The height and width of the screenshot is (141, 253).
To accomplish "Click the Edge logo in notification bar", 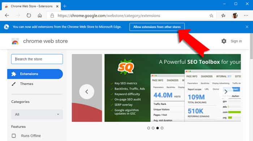I will [x=6, y=27].
